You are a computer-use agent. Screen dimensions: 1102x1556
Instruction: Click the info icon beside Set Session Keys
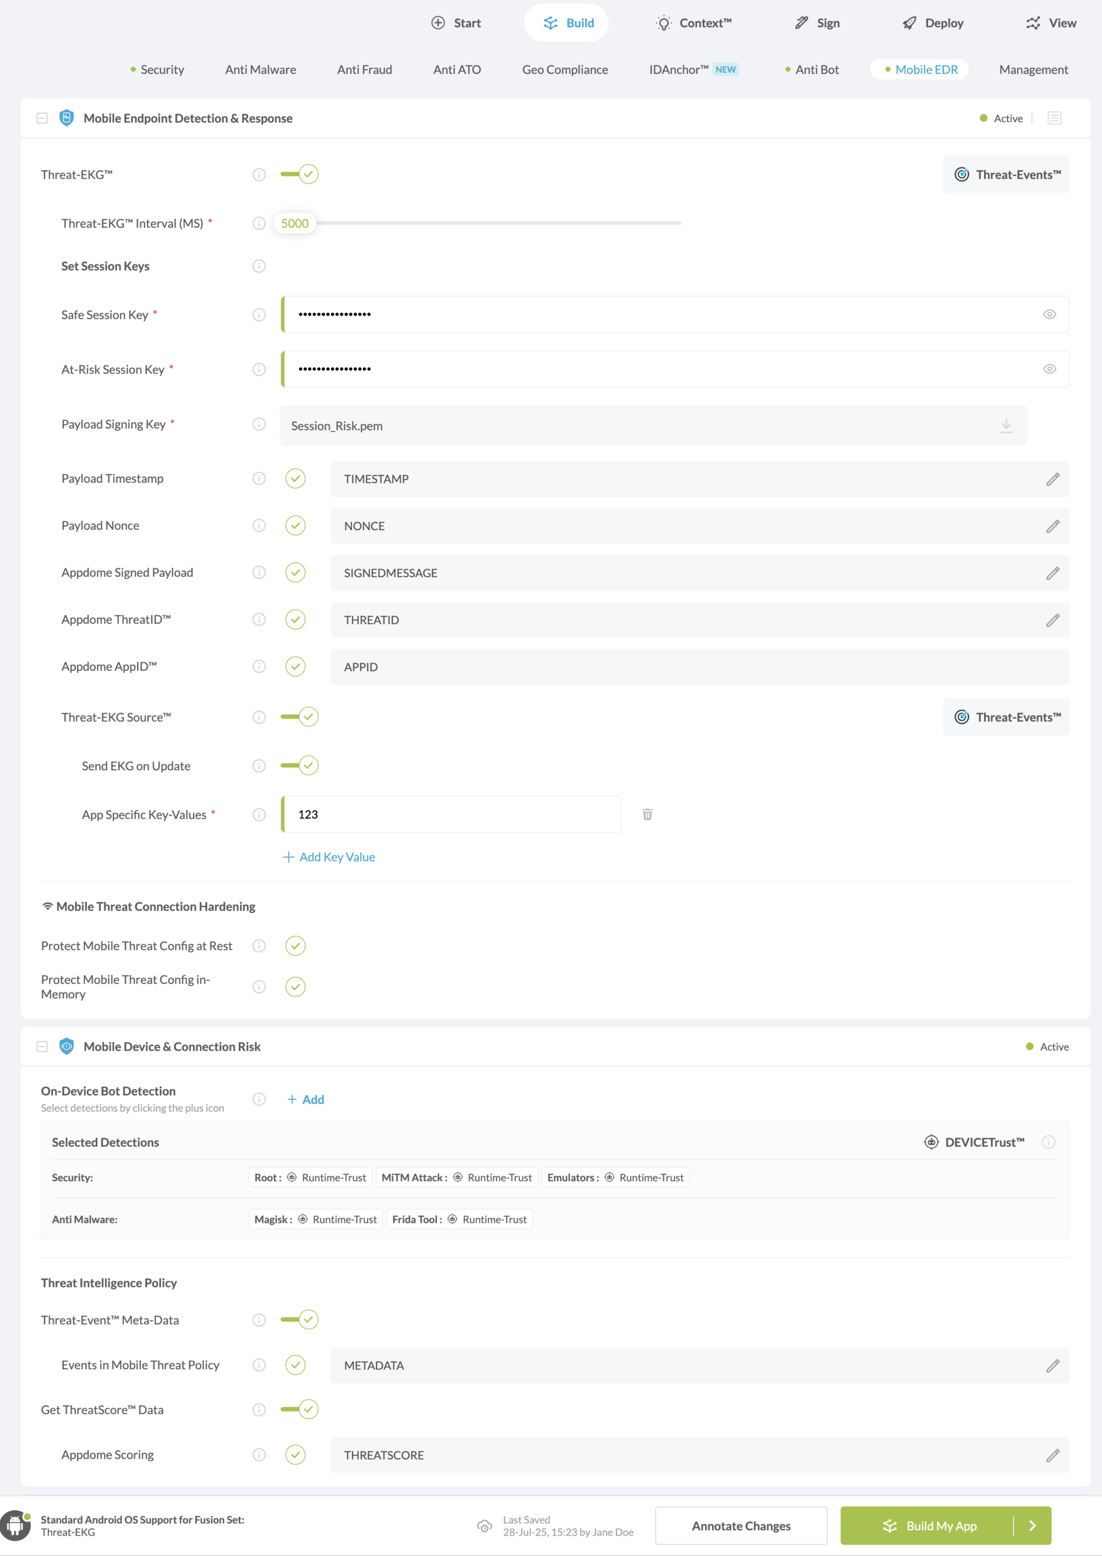click(x=258, y=266)
